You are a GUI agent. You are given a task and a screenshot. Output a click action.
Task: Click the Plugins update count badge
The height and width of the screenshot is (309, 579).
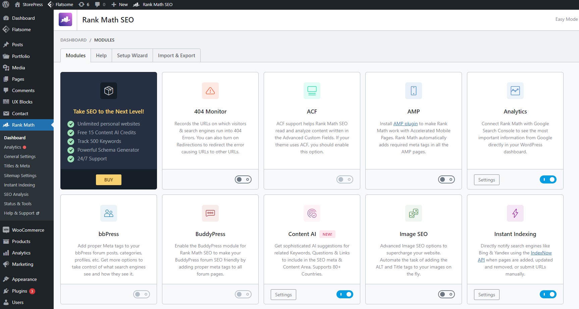32,291
